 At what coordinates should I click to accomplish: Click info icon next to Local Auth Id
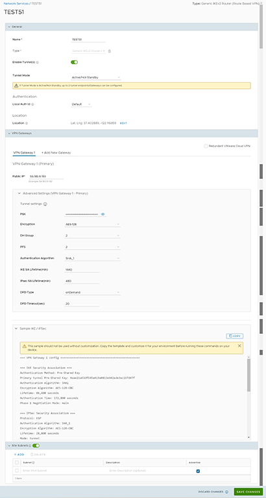[32, 104]
